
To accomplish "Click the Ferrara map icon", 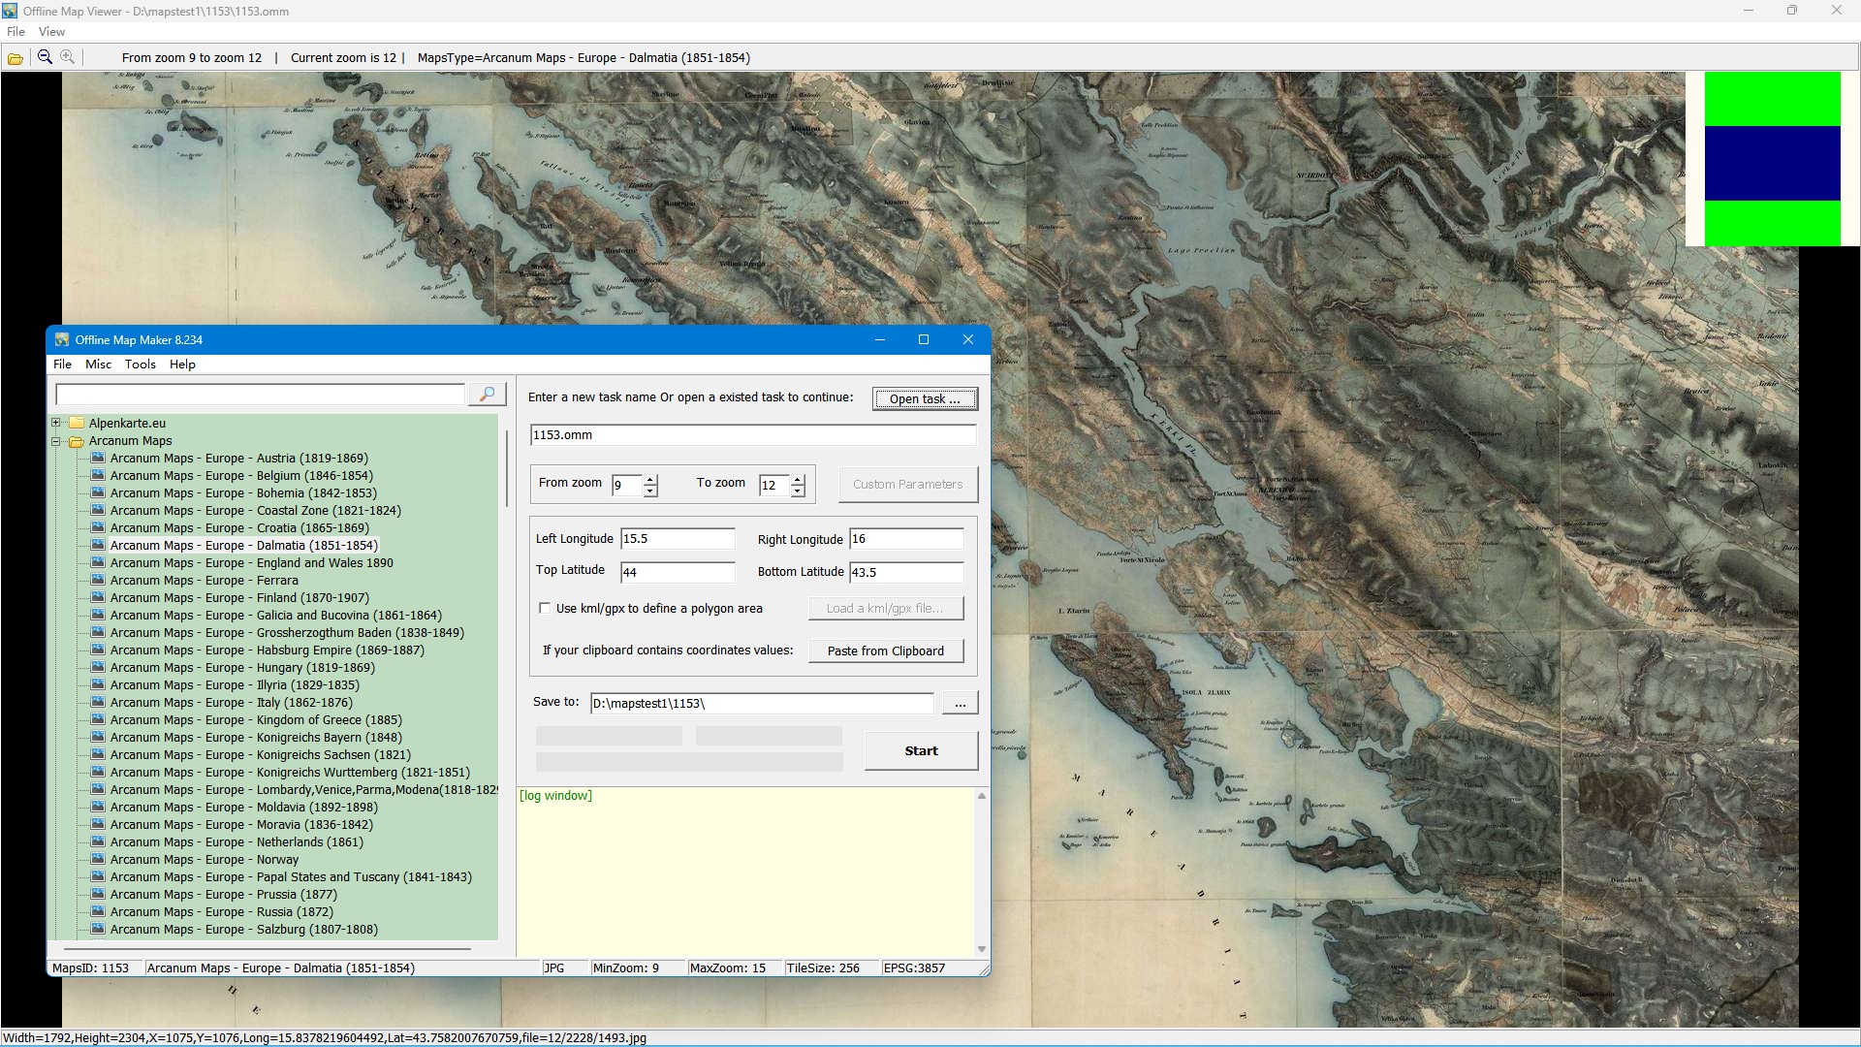I will [x=98, y=580].
